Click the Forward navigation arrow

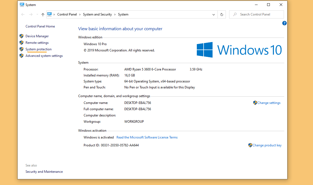pos(31,14)
